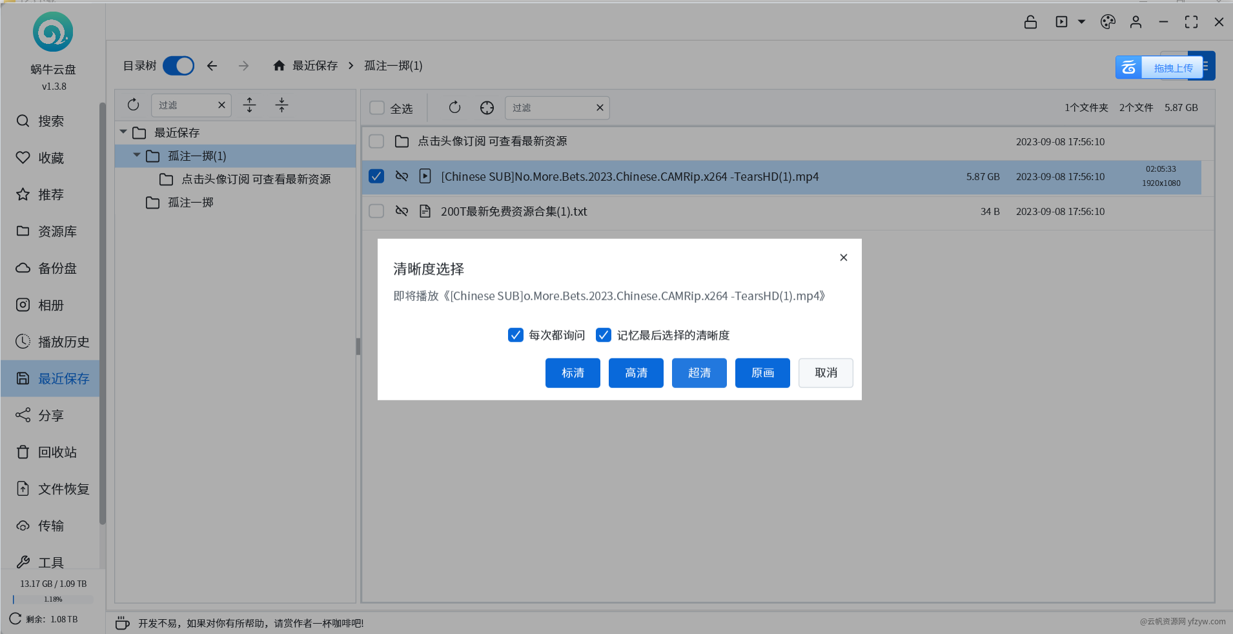
Task: Check the 200T最新免费资源合集 txt checkbox
Action: 376,211
